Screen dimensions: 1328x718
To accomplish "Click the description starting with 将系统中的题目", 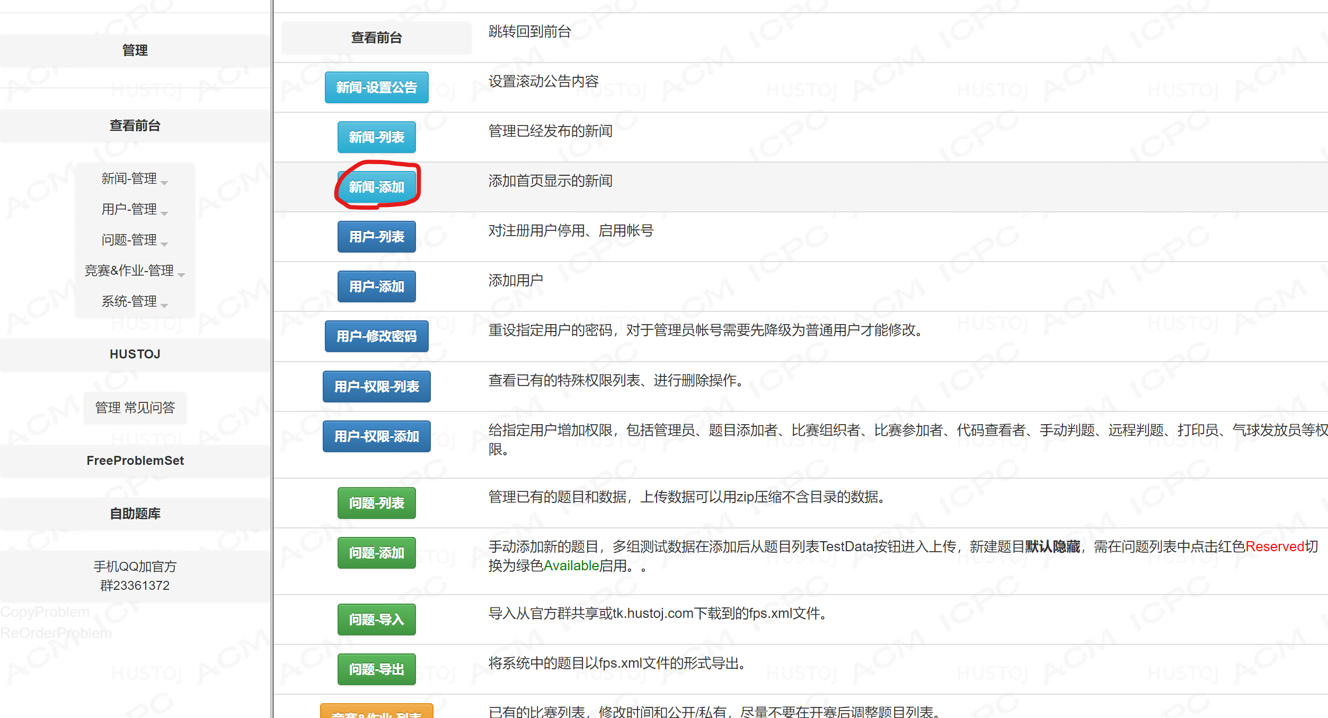I will pos(618,663).
